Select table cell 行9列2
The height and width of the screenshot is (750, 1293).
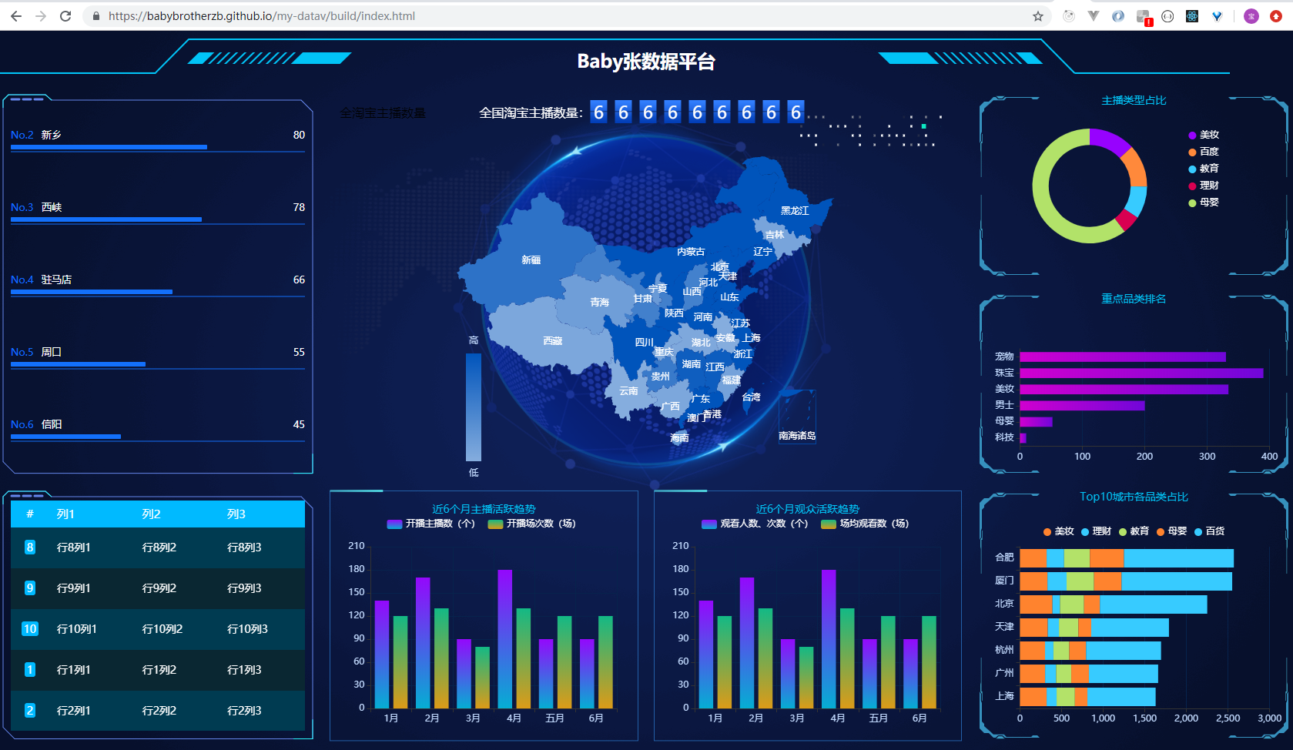(x=159, y=588)
